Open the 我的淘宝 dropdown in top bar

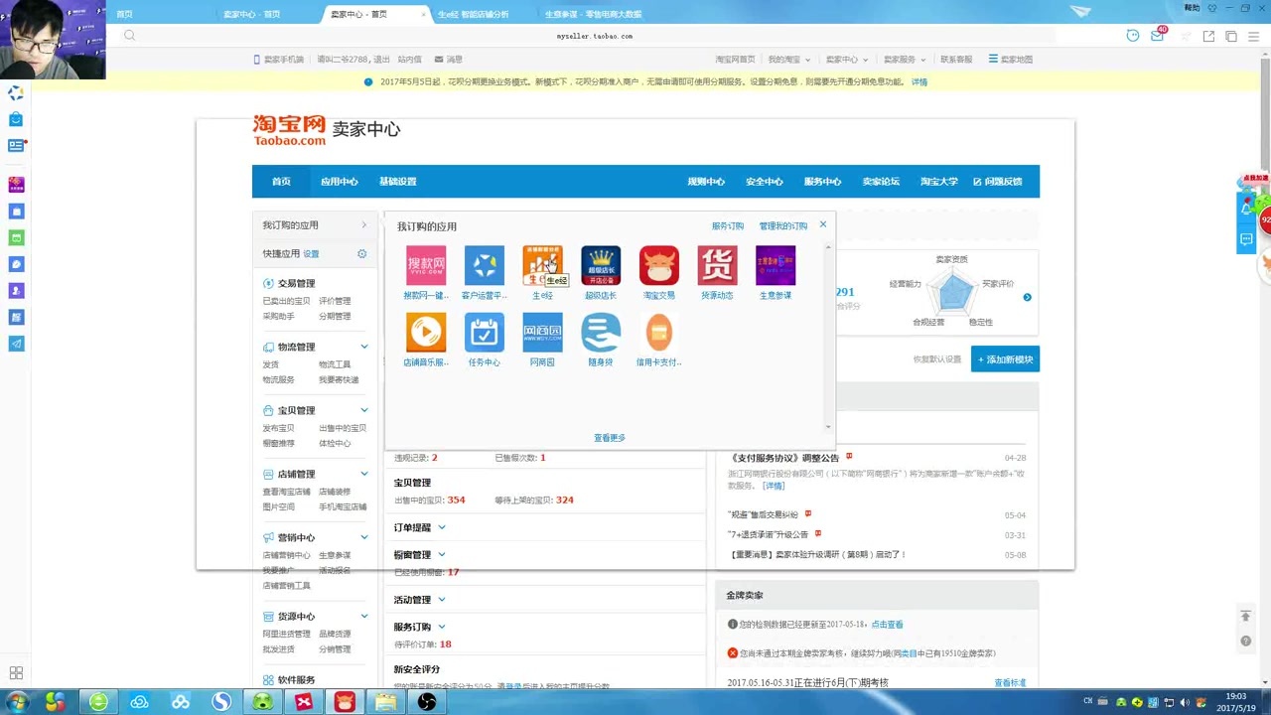coord(789,60)
